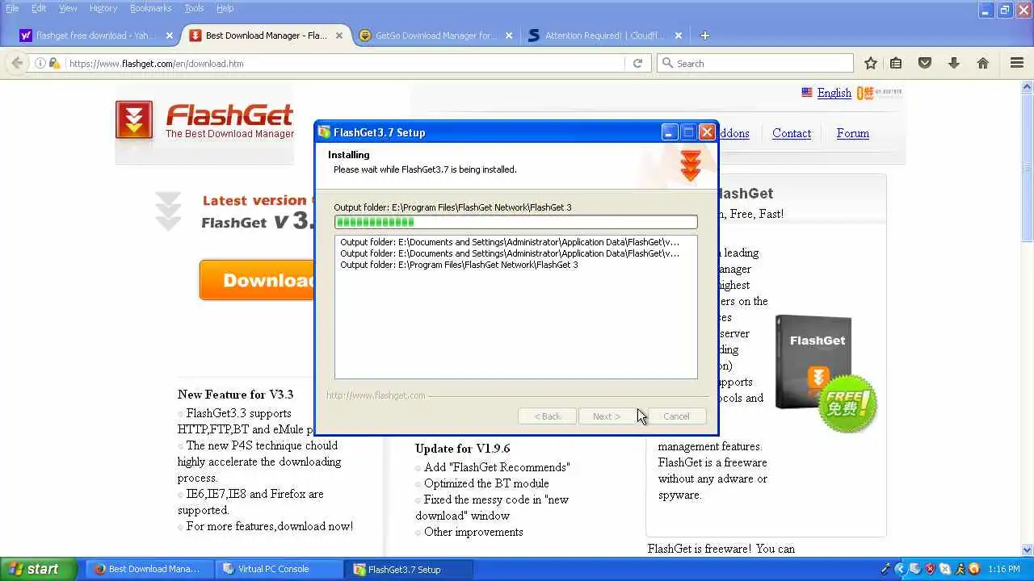Go back using Firefox's back arrow
Screen dimensions: 1034x581
[17, 63]
